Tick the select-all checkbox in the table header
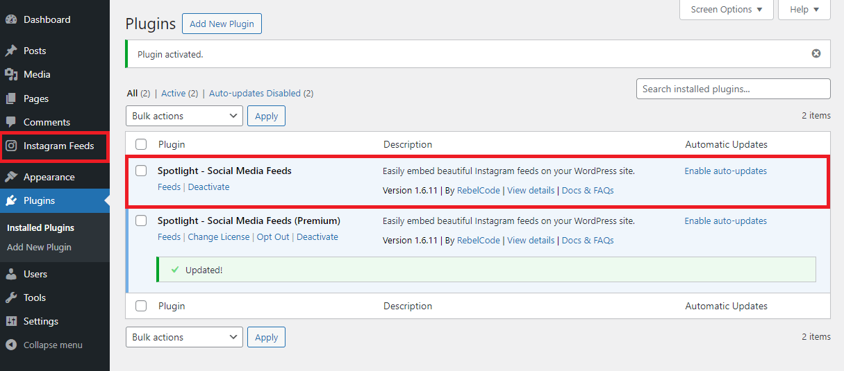The image size is (844, 371). tap(141, 144)
